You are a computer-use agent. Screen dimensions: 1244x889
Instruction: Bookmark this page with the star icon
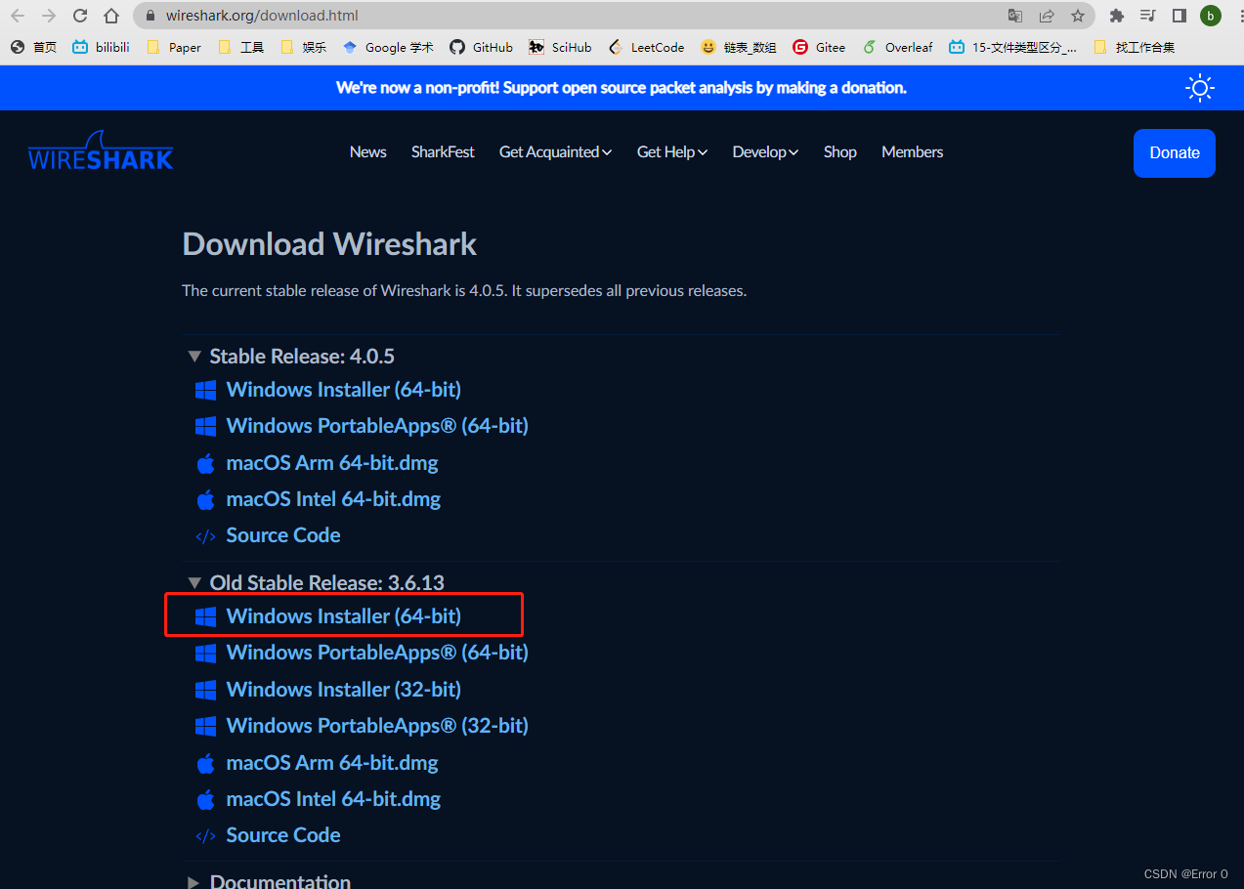coord(1077,16)
